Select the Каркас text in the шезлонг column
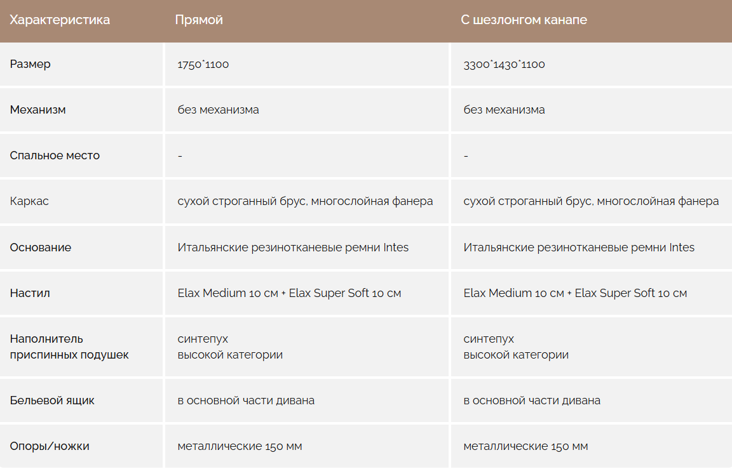The image size is (732, 469). click(x=591, y=201)
